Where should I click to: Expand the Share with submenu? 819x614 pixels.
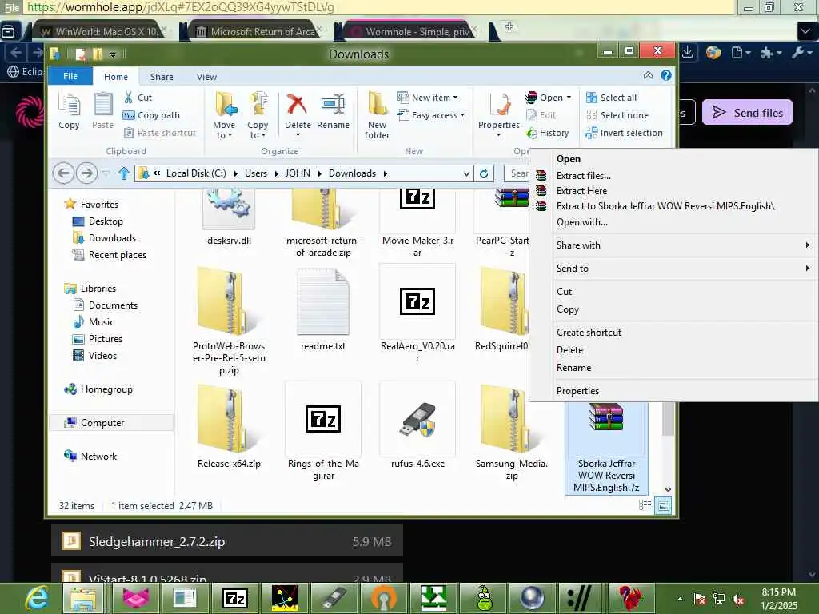(684, 245)
